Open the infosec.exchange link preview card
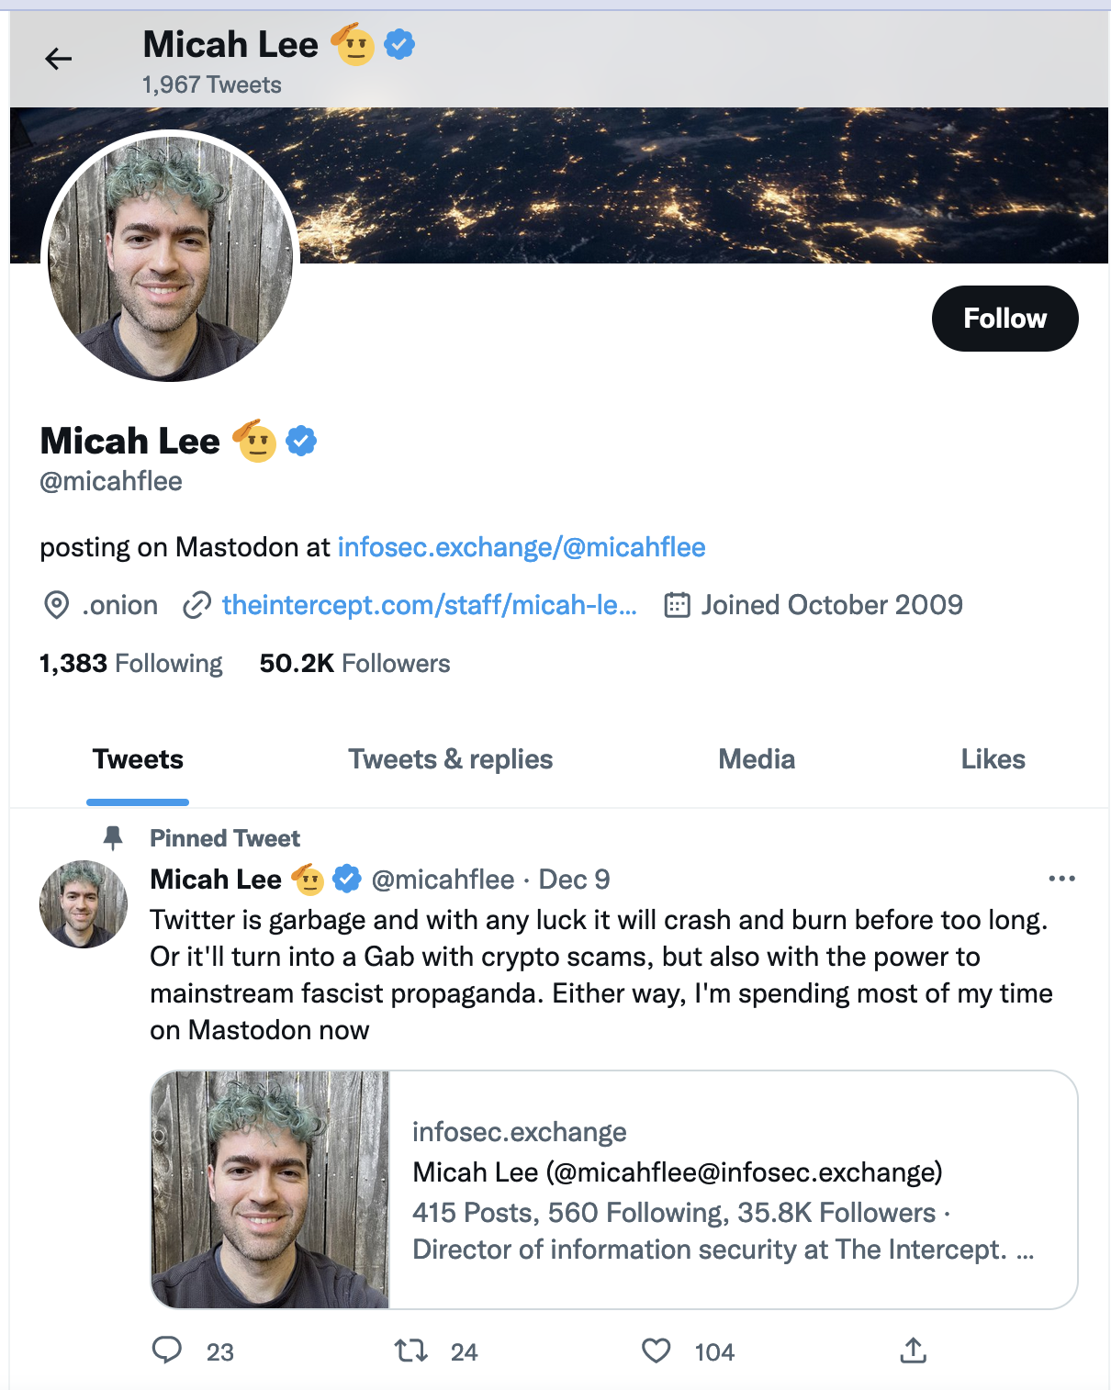 615,1185
